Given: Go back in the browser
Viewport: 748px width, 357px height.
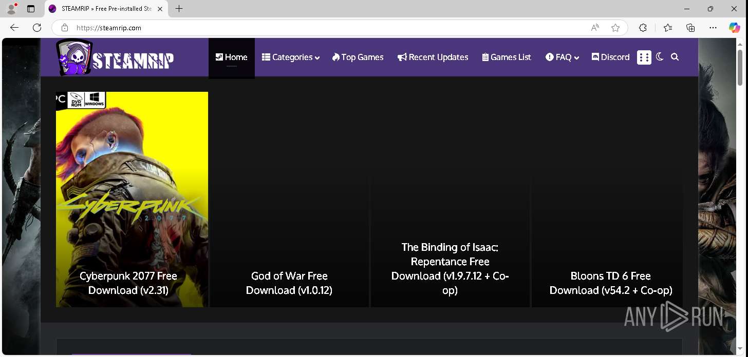Looking at the screenshot, I should [x=14, y=28].
